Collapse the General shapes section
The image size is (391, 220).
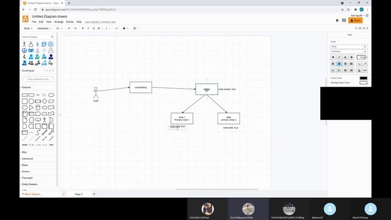click(26, 87)
